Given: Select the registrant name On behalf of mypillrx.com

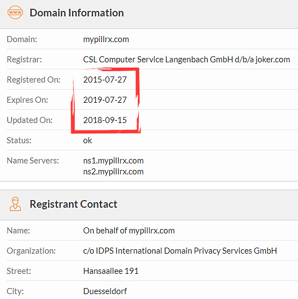Looking at the screenshot, I should (x=129, y=231).
